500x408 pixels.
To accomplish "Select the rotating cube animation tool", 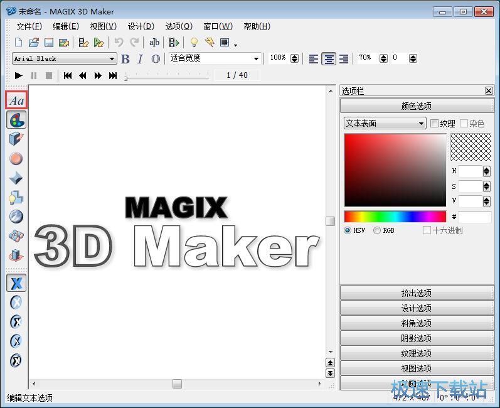I will tap(16, 255).
